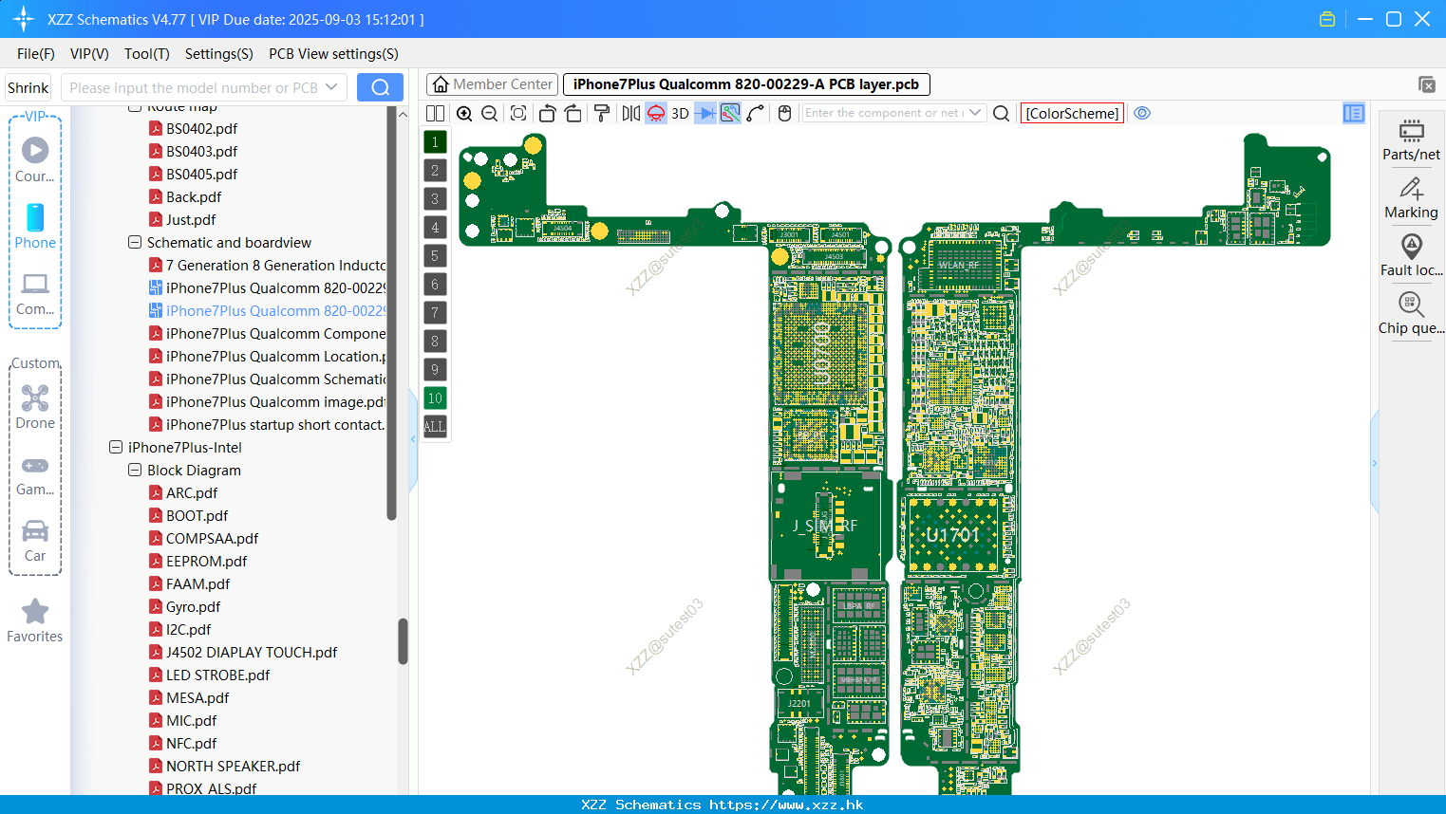Viewport: 1446px width, 814px height.
Task: Zoom in on the PCB view
Action: pos(464,113)
